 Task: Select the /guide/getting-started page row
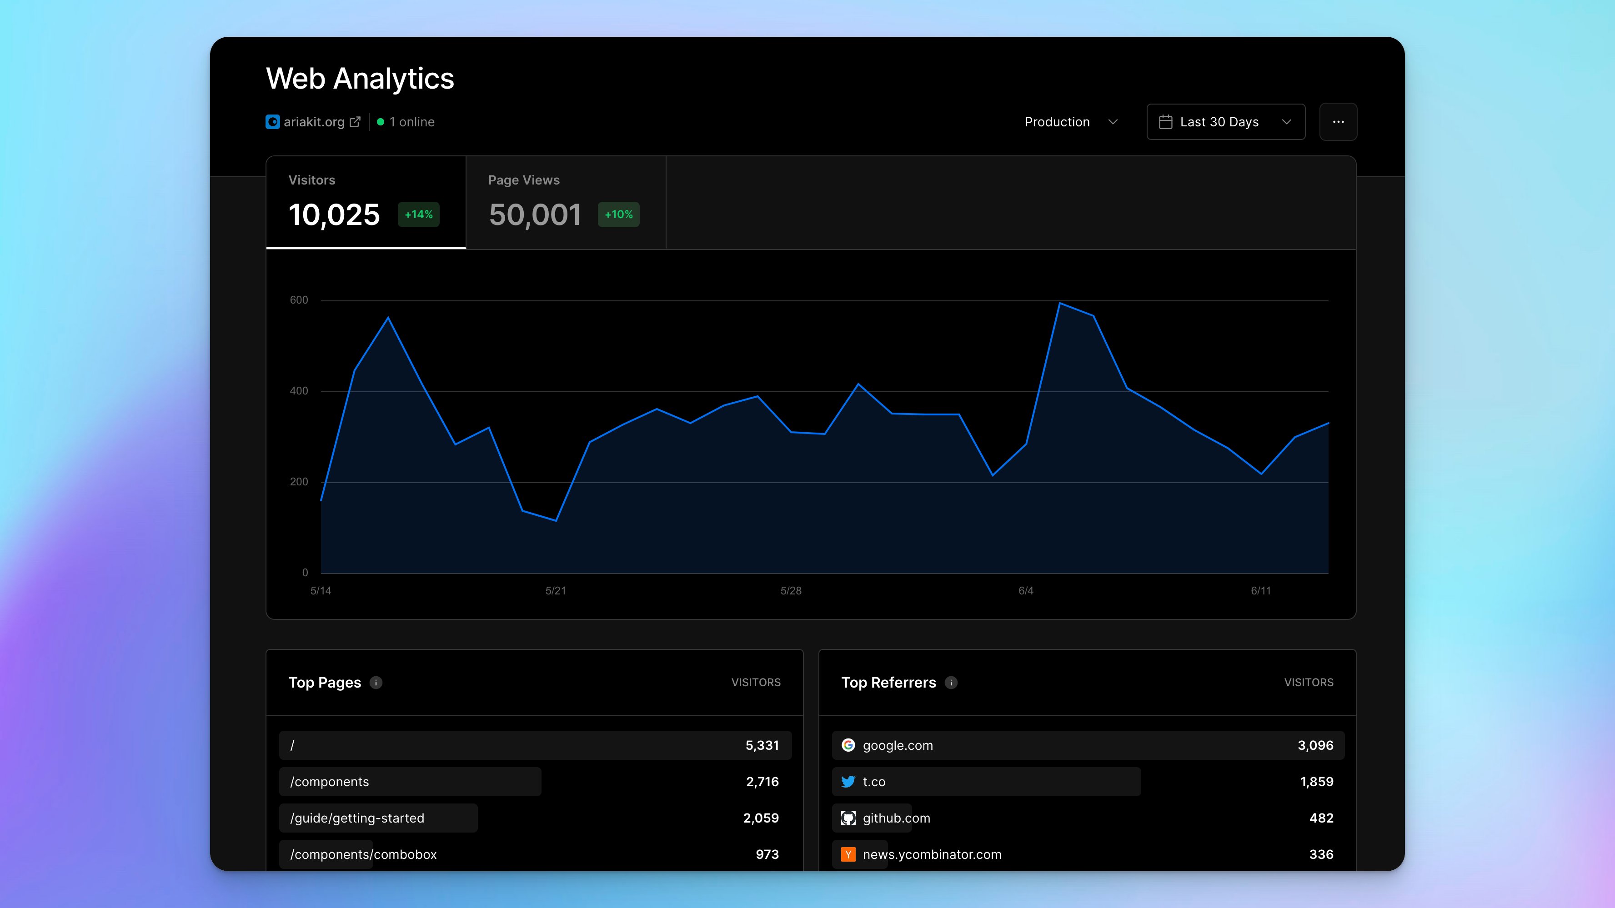pos(535,818)
